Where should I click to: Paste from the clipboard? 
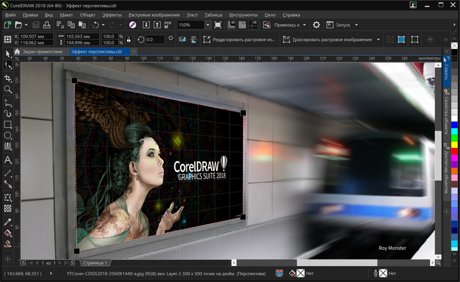click(x=82, y=25)
